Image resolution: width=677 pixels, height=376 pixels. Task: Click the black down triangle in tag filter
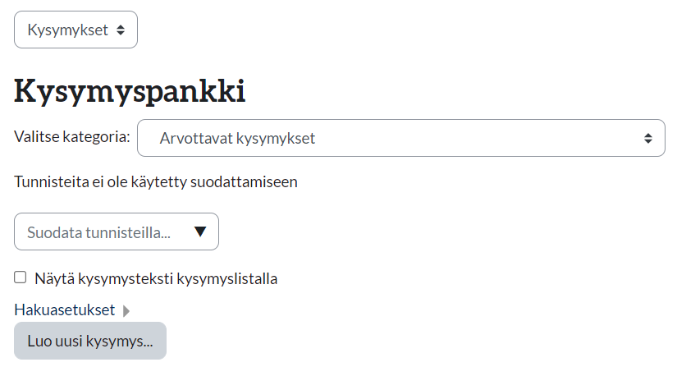[x=199, y=232]
